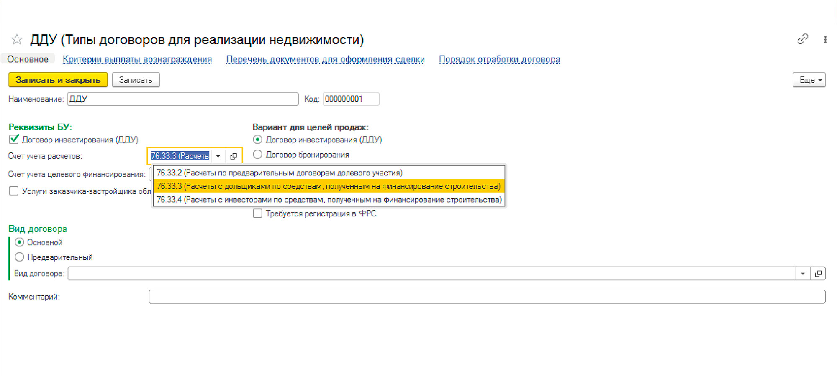Open the three-dot options menu

pos(825,39)
